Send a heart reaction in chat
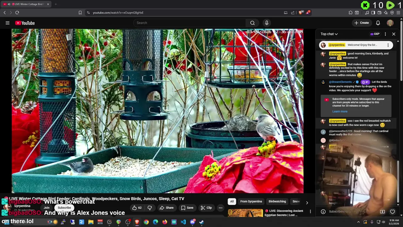Viewport: 403px width, 227px height. tap(392, 212)
